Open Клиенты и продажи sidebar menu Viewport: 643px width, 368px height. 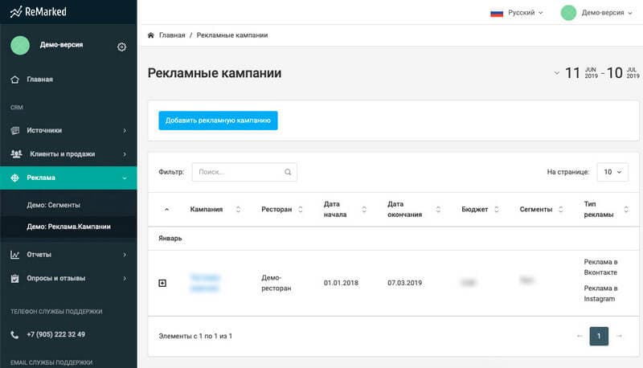68,154
